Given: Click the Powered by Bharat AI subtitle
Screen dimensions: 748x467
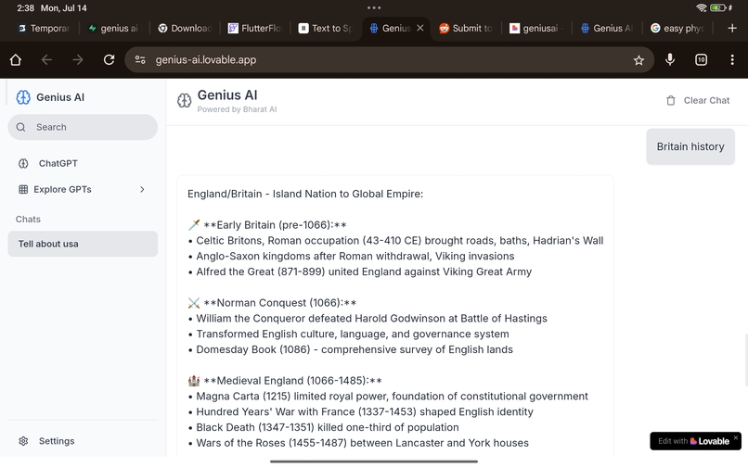Looking at the screenshot, I should click(237, 109).
